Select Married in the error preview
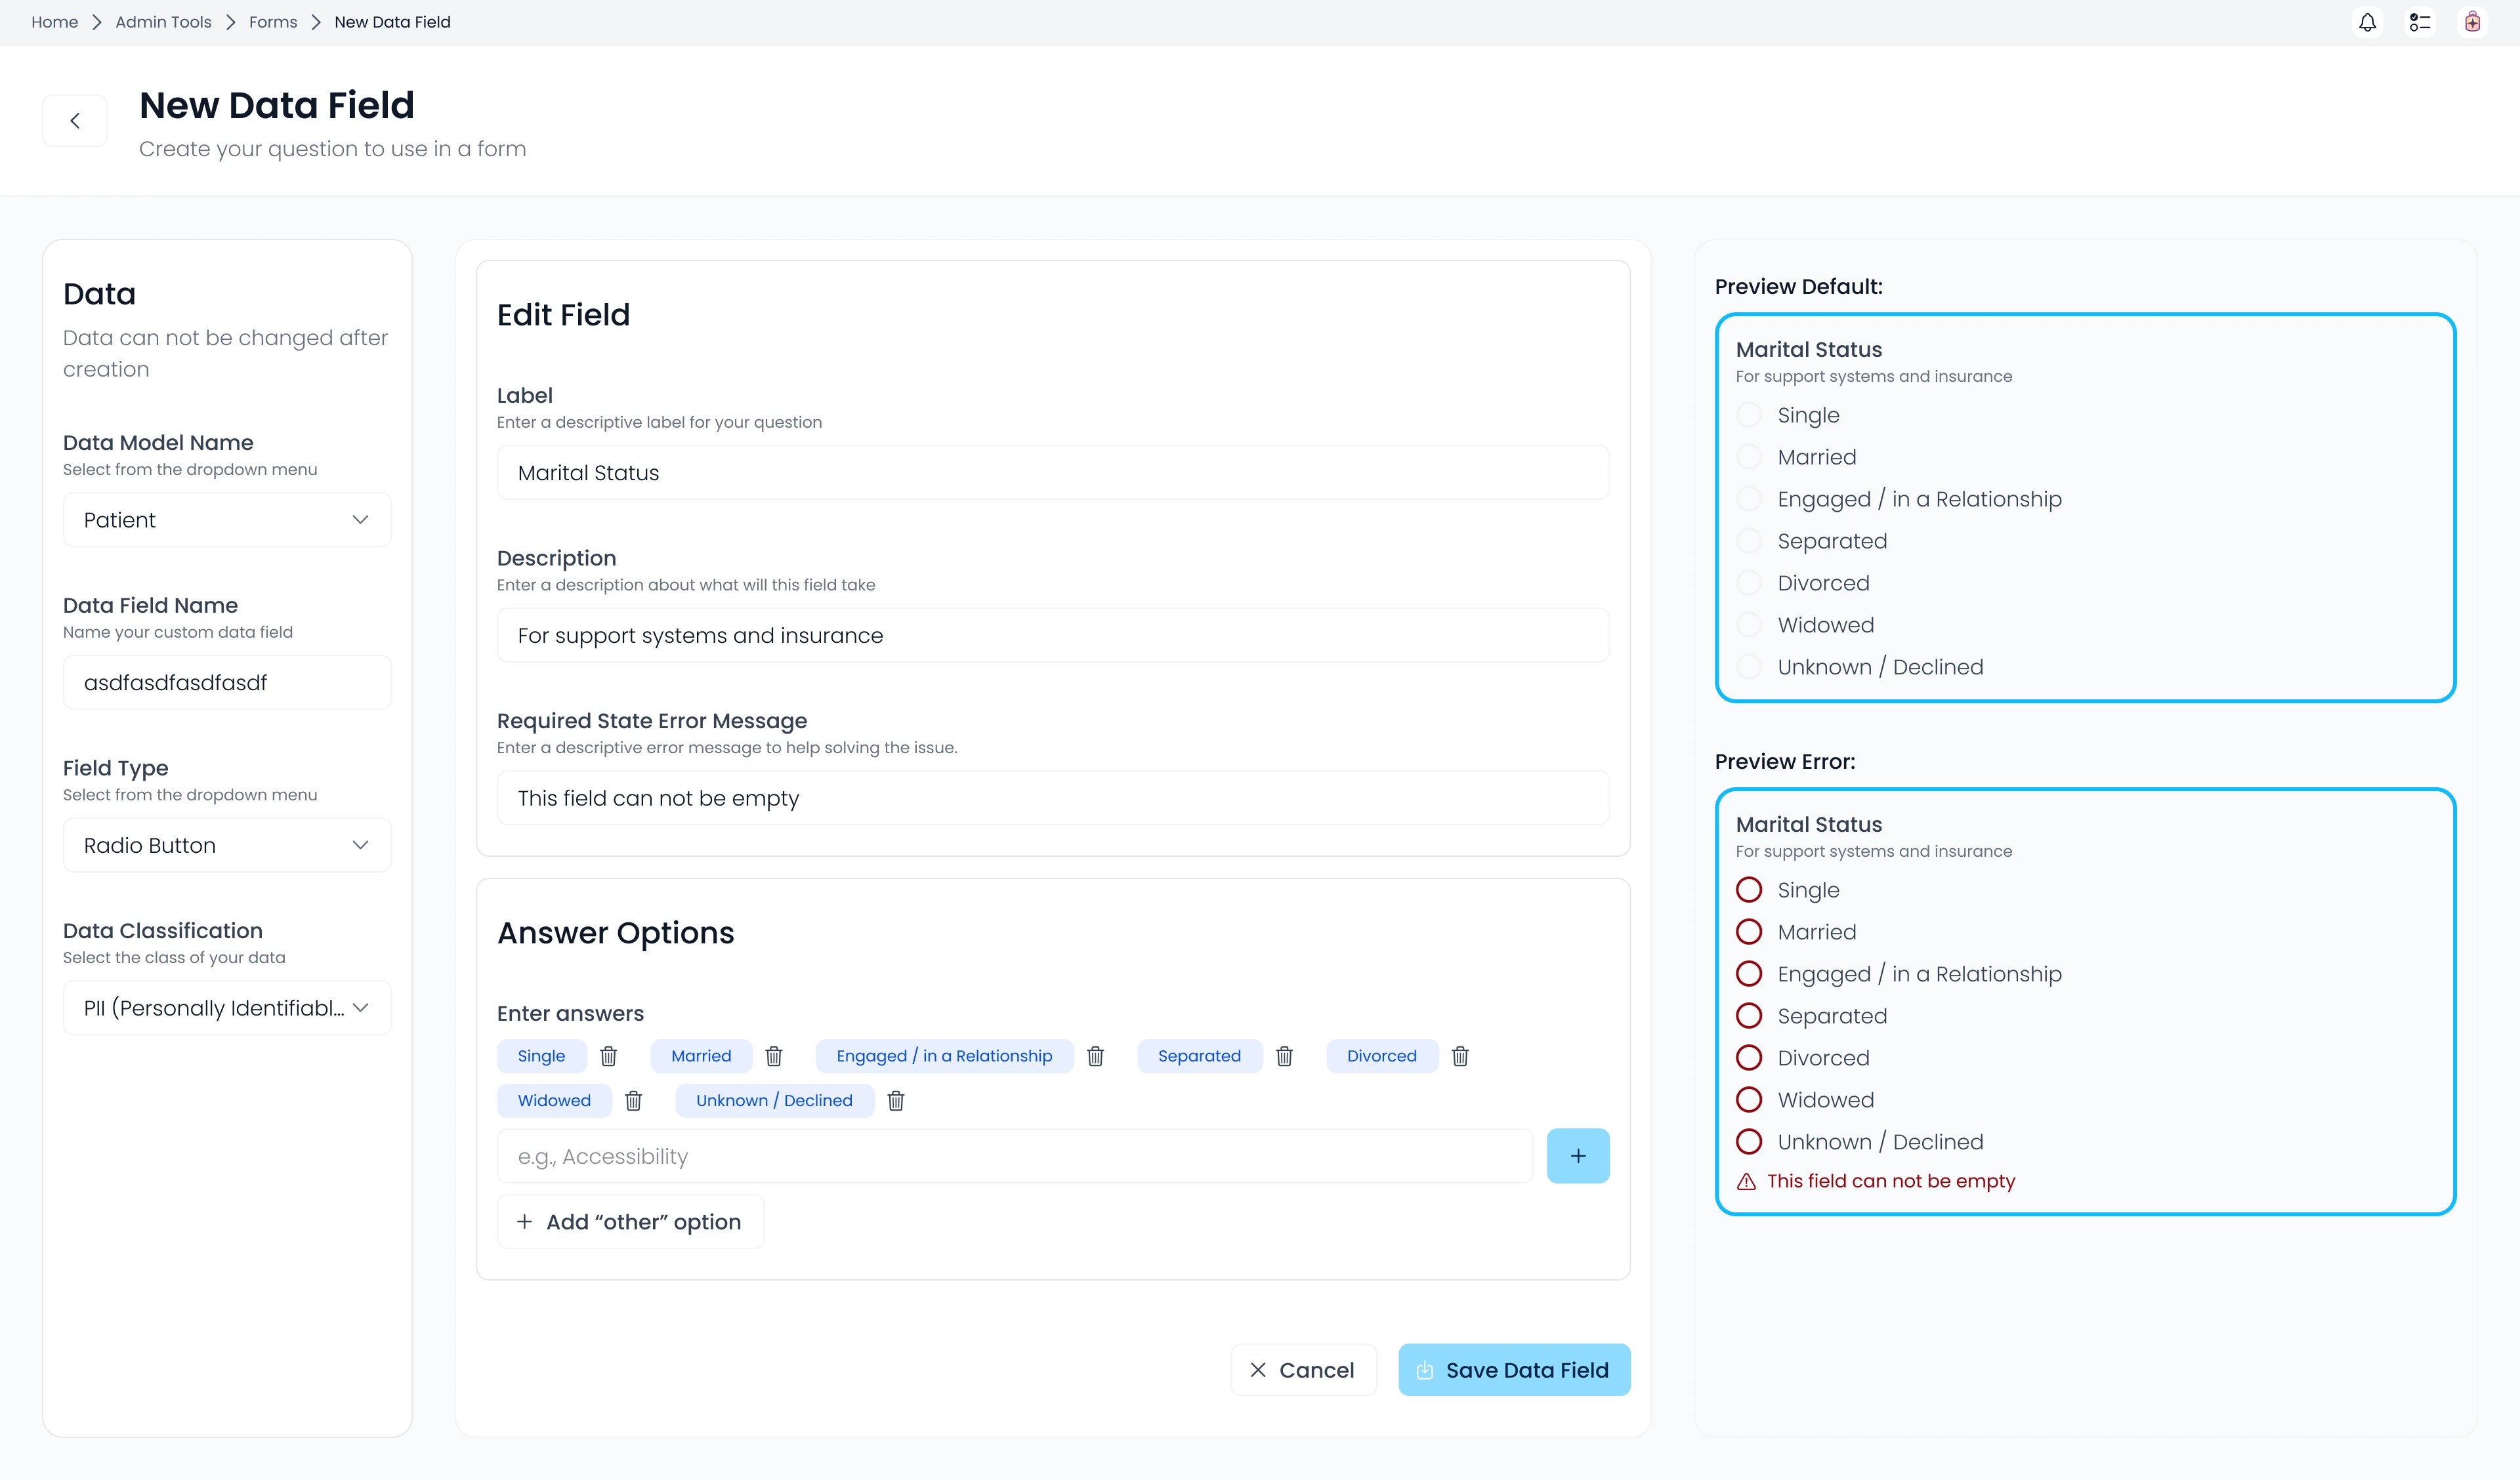2520x1480 pixels. click(x=1749, y=932)
